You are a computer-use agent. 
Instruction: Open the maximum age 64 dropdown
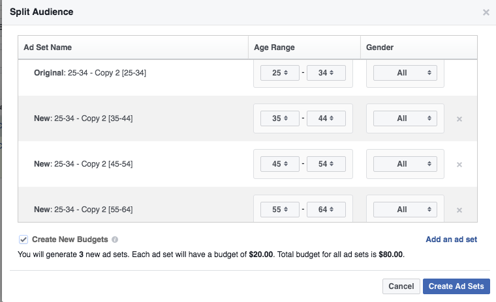[x=326, y=210]
